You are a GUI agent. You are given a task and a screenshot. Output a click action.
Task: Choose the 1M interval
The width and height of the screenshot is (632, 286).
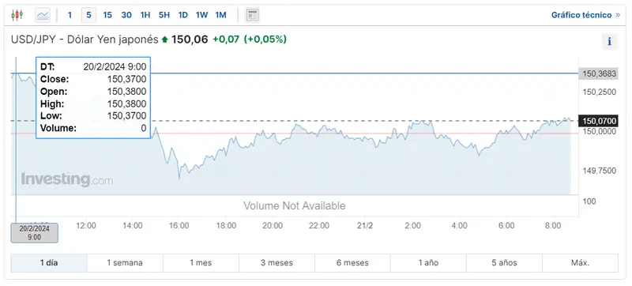(221, 15)
